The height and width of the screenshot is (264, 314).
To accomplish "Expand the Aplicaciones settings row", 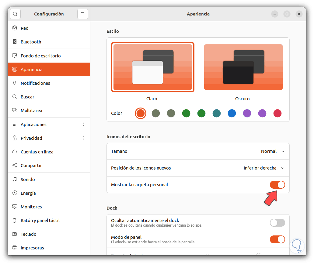I will click(33, 124).
